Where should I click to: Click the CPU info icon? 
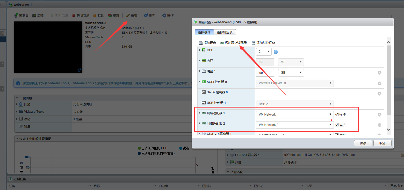click(x=276, y=52)
